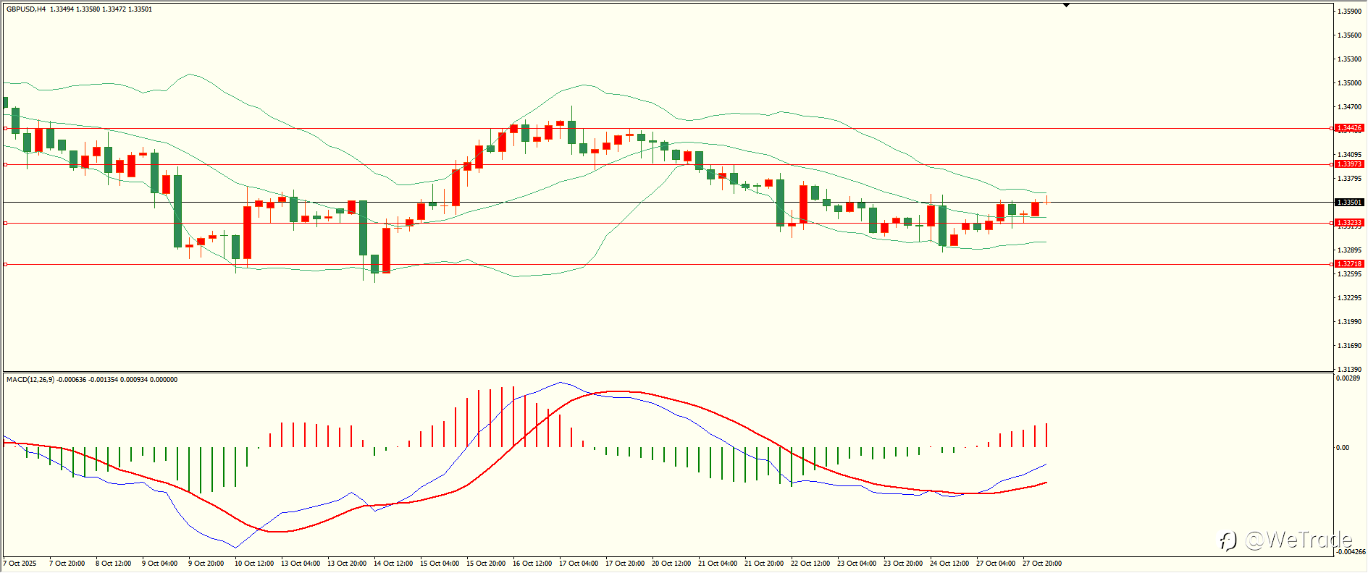Viewport: 1368px width, 573px height.
Task: Click the 1.34095 price scale value
Action: click(x=1349, y=155)
